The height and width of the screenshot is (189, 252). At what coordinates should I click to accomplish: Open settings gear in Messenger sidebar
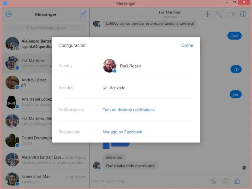pos(9,14)
